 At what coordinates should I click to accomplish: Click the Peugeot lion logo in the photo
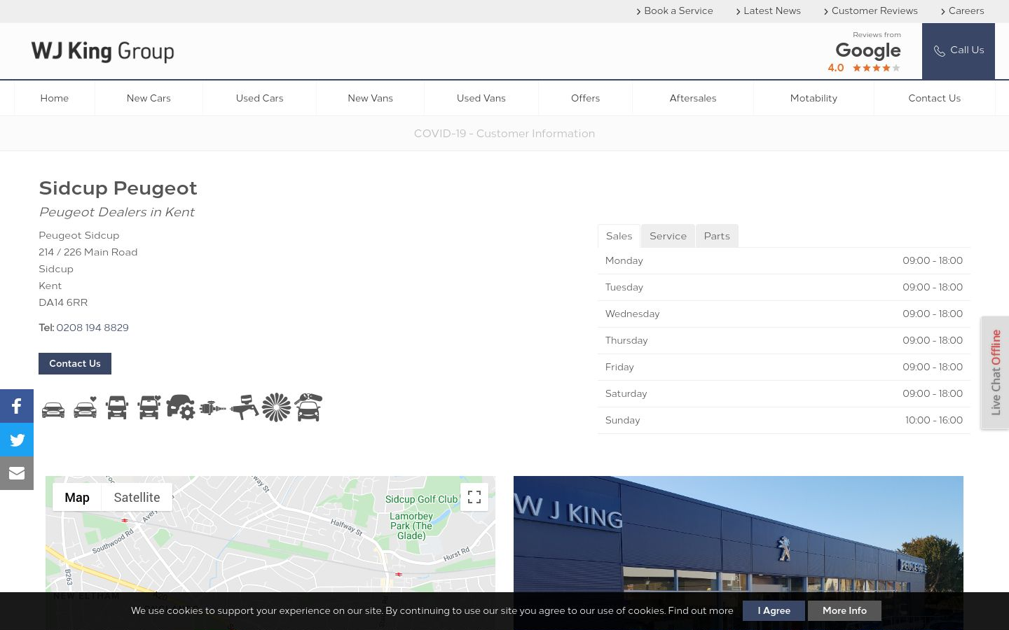[x=783, y=549]
